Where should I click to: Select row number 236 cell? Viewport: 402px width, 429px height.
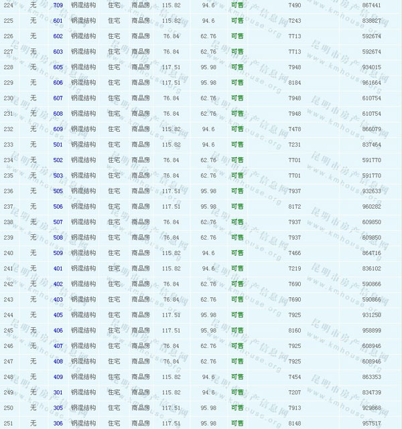tap(8, 191)
